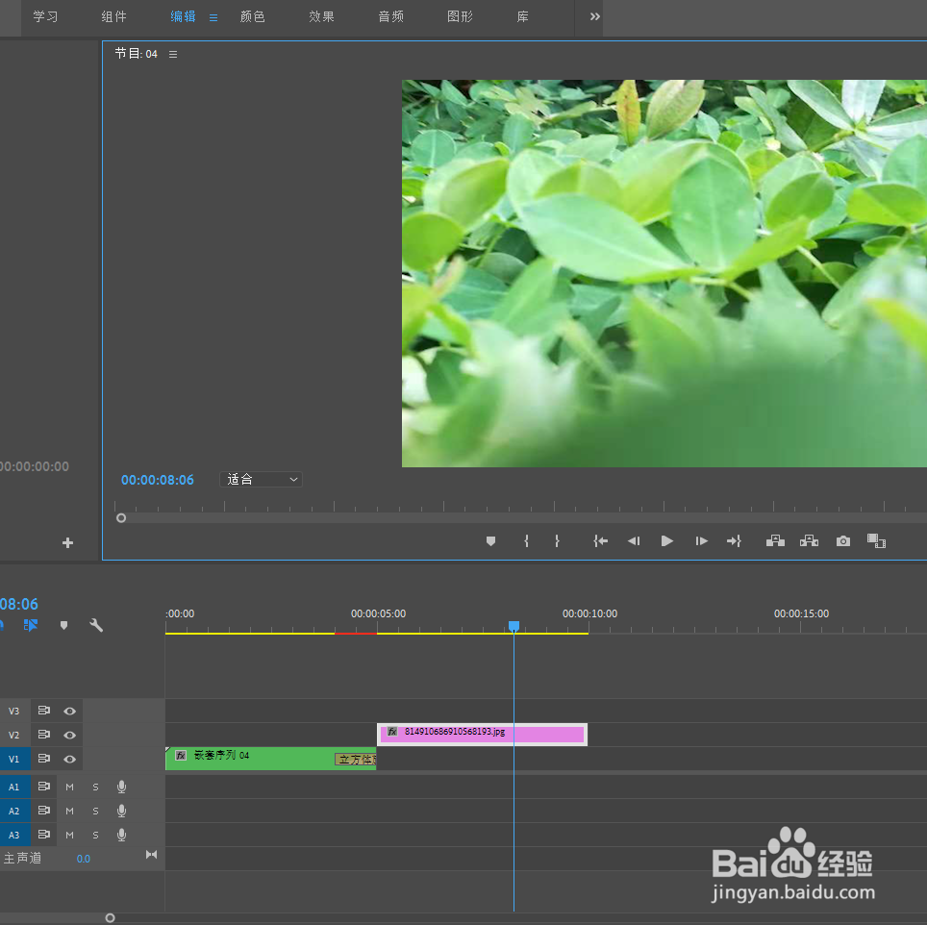Target audio track A2 label
The width and height of the screenshot is (927, 925).
point(14,811)
